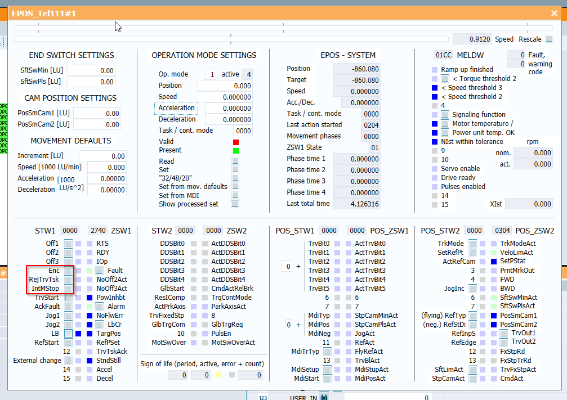The image size is (567, 400).
Task: Toggle the (neg.) RefStDi bit
Action: [472, 325]
